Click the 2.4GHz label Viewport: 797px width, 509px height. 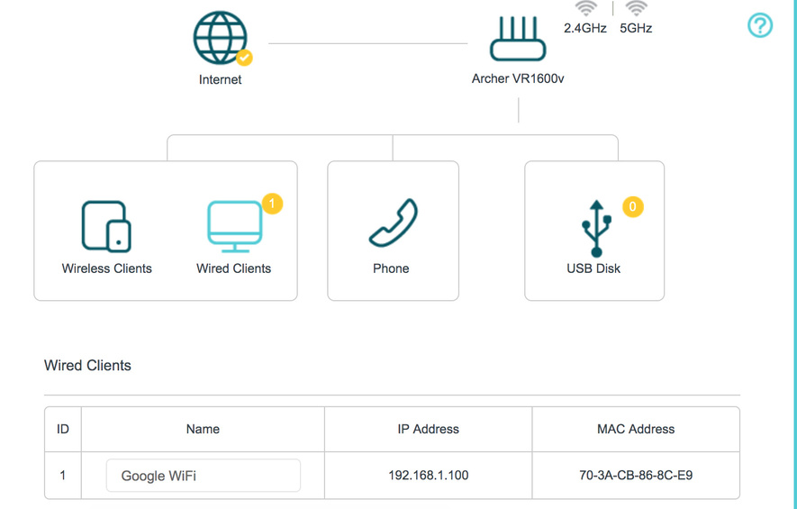coord(585,28)
